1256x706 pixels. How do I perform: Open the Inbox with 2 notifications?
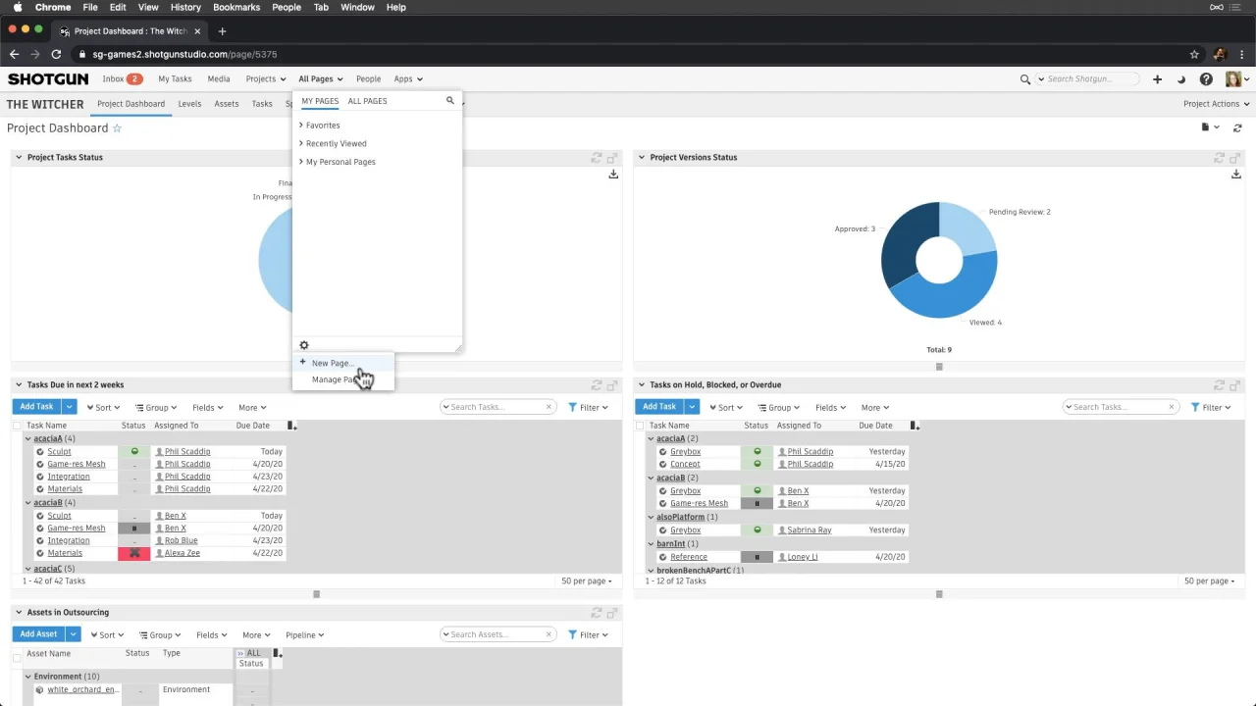(x=122, y=78)
